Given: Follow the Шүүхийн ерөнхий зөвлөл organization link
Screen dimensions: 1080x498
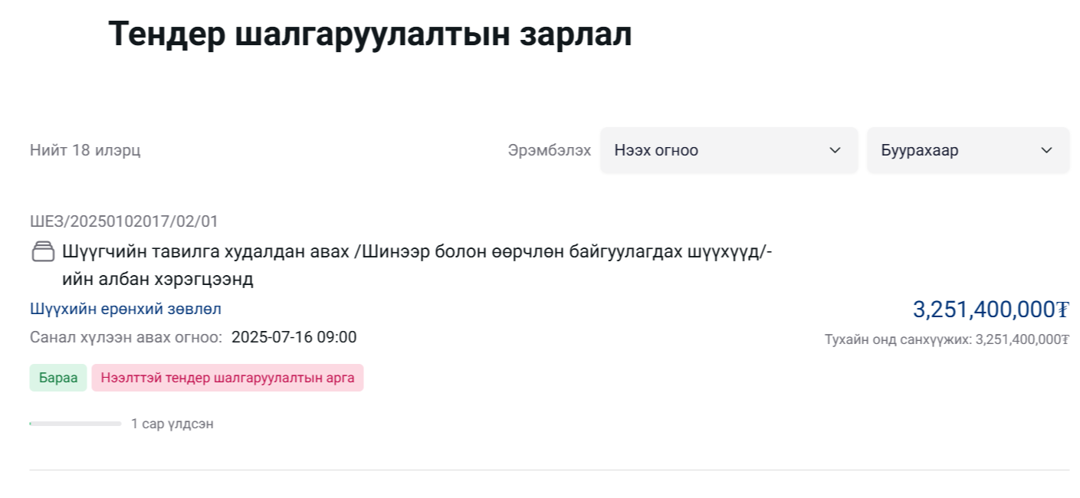Looking at the screenshot, I should (x=126, y=309).
